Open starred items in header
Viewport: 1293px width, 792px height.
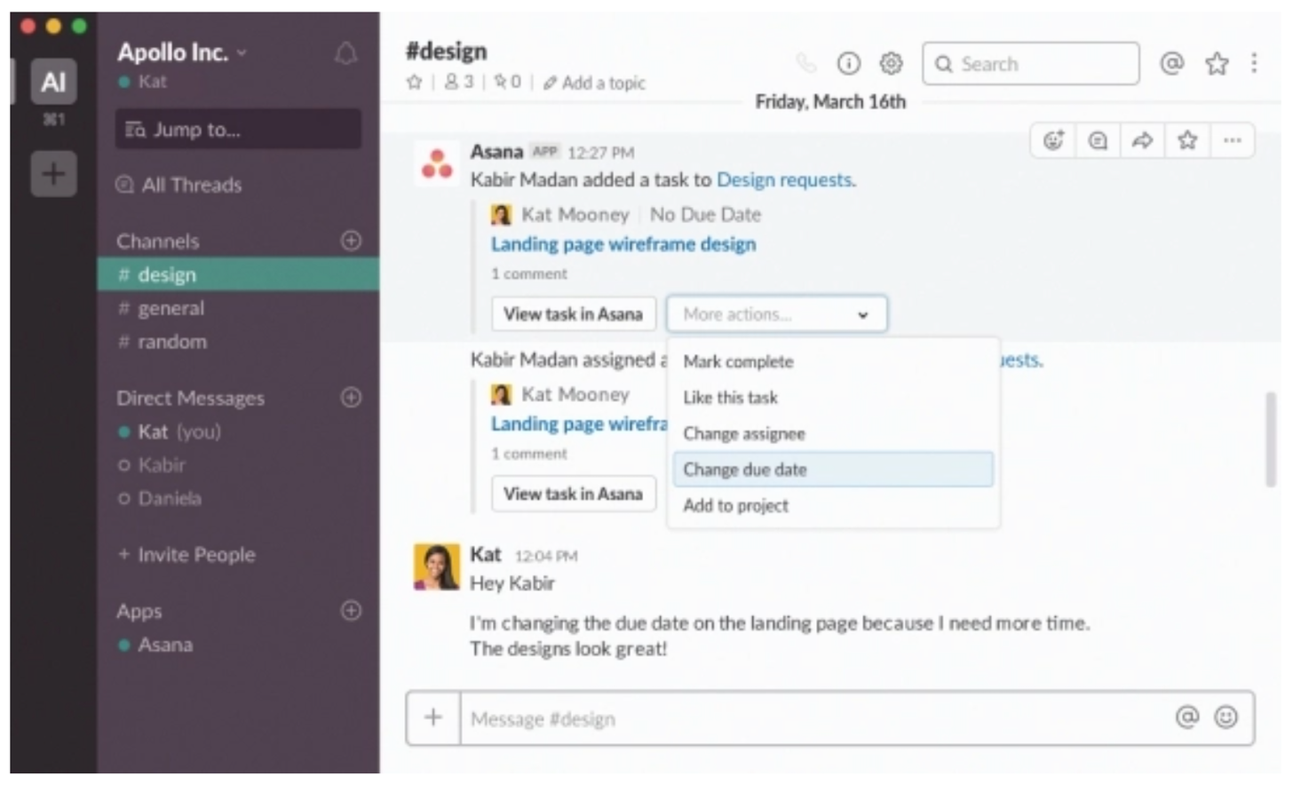point(1217,63)
